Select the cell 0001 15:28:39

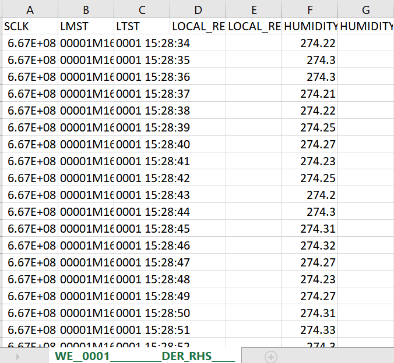142,127
